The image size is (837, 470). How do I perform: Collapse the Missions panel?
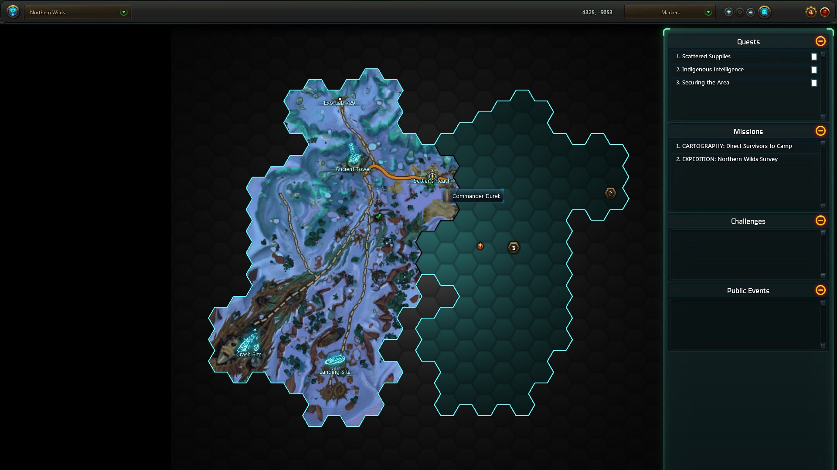tap(820, 131)
